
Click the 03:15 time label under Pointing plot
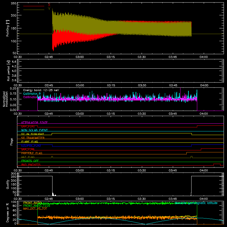111,57
